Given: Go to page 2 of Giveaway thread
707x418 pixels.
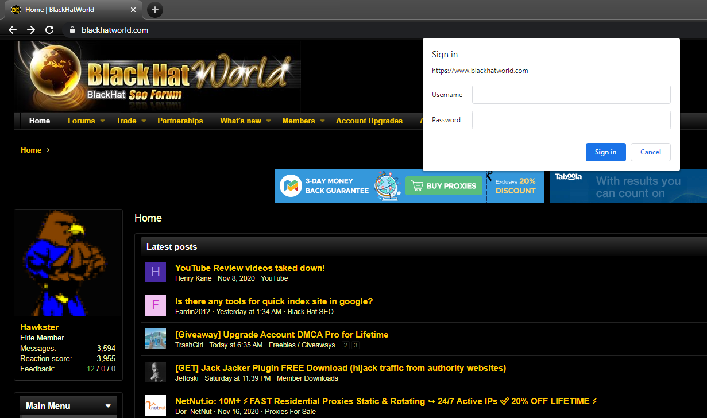Looking at the screenshot, I should 345,345.
